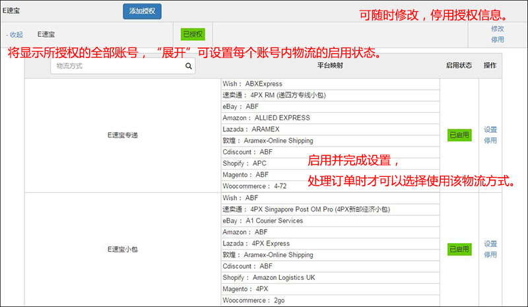The image size is (528, 307).
Task: Click row 'eBay： ABF'
Action: (331, 106)
